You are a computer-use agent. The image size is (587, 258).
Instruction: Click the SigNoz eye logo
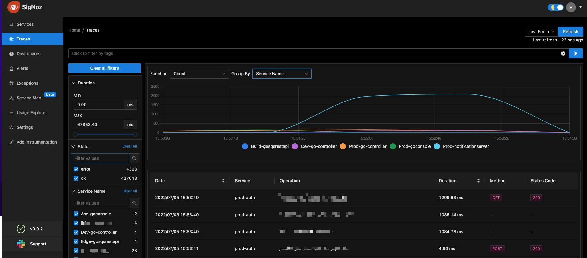click(x=14, y=7)
